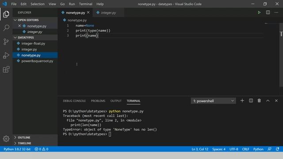Open the Selection menu
Viewport: 283px width, 159px height.
37,4
